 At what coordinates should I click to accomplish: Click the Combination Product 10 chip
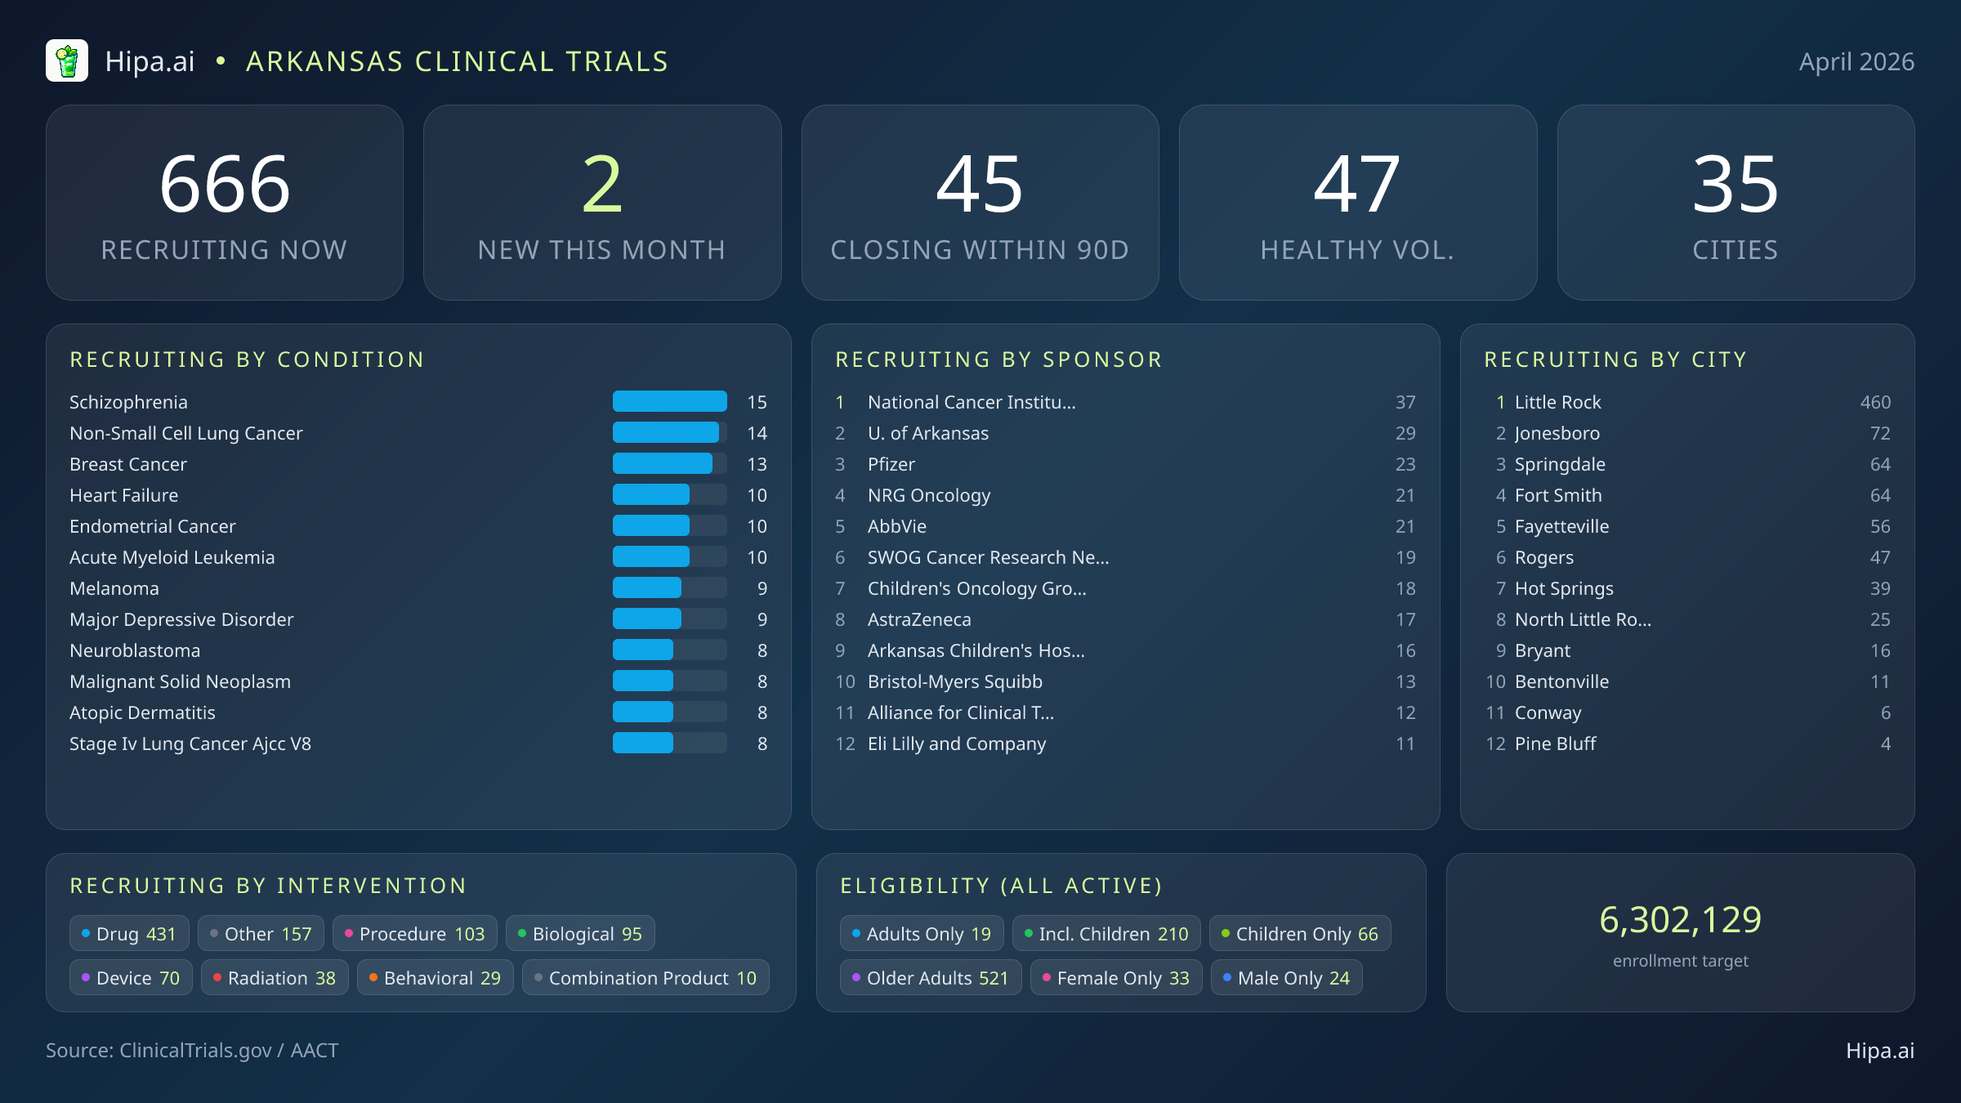[645, 977]
